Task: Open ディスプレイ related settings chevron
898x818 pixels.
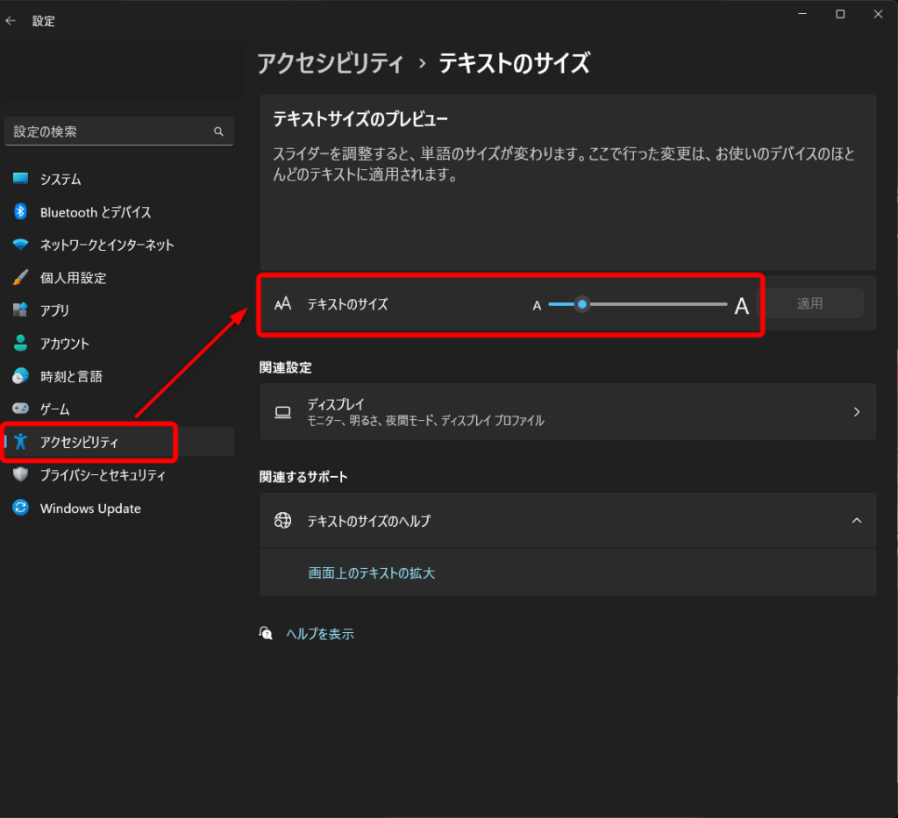Action: click(x=857, y=412)
